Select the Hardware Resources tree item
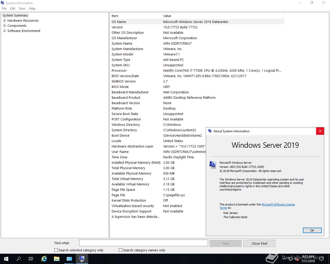 coord(23,20)
